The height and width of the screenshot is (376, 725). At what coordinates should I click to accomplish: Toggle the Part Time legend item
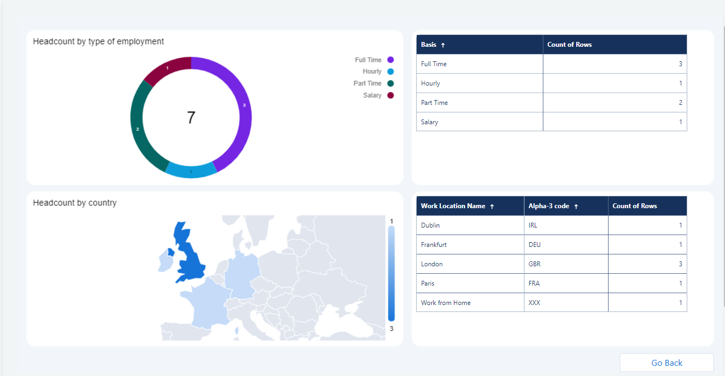tap(368, 83)
